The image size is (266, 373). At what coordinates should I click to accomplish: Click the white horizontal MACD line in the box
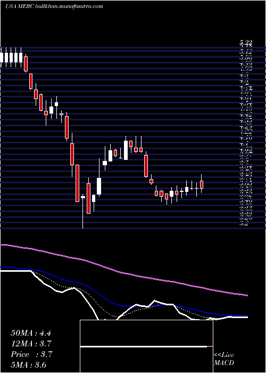144,346
